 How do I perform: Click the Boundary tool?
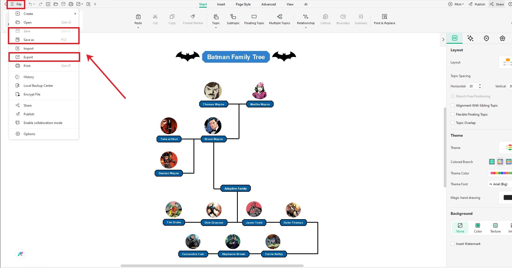[x=343, y=19]
